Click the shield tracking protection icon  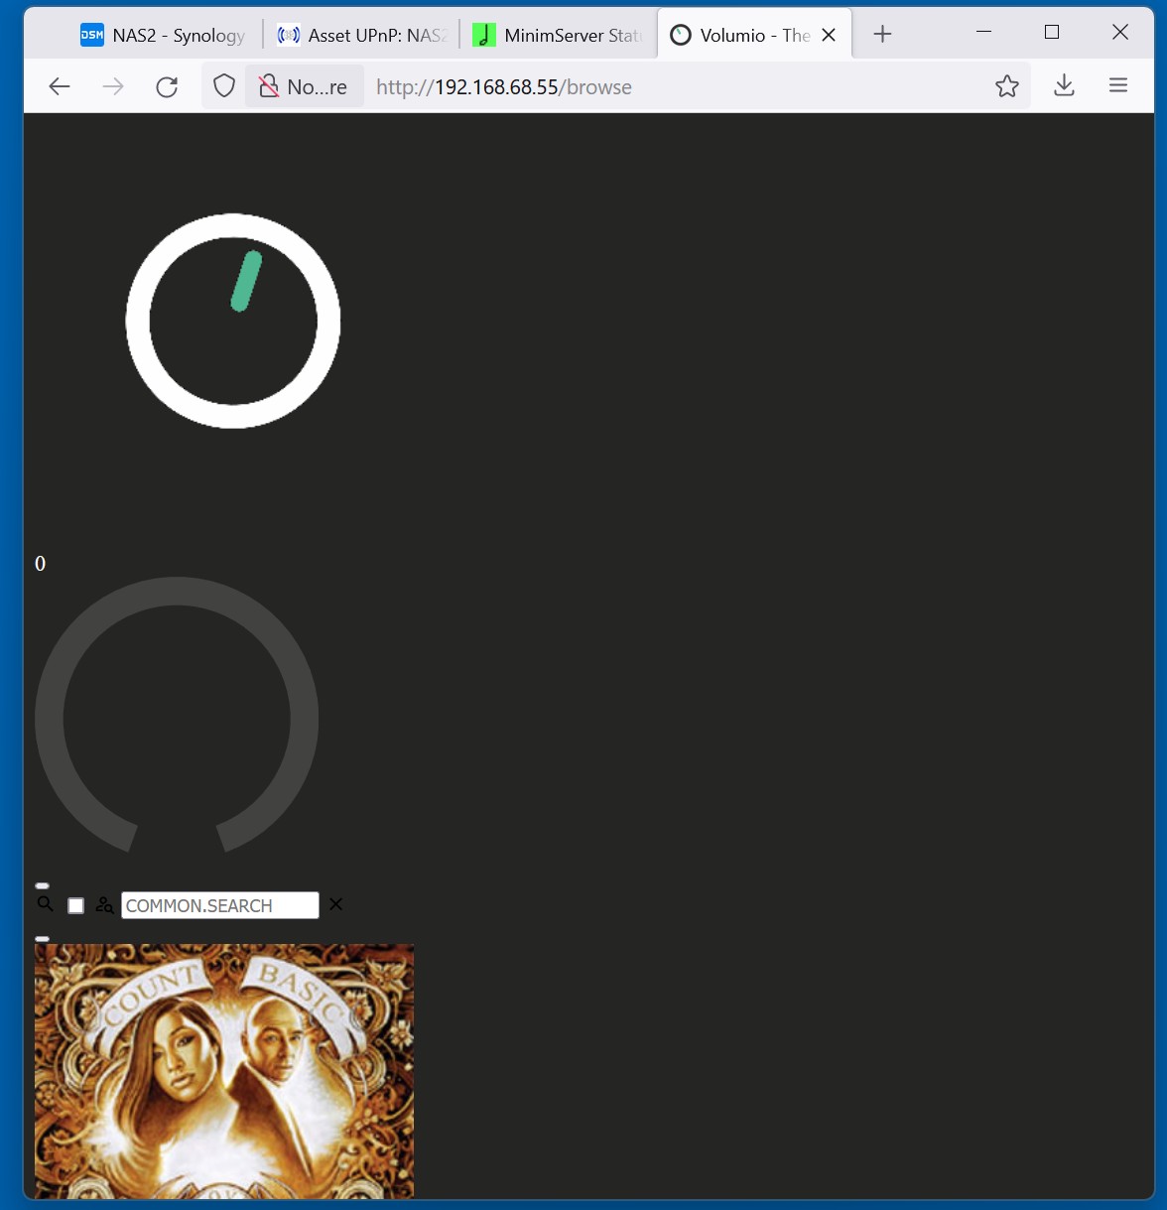point(224,86)
